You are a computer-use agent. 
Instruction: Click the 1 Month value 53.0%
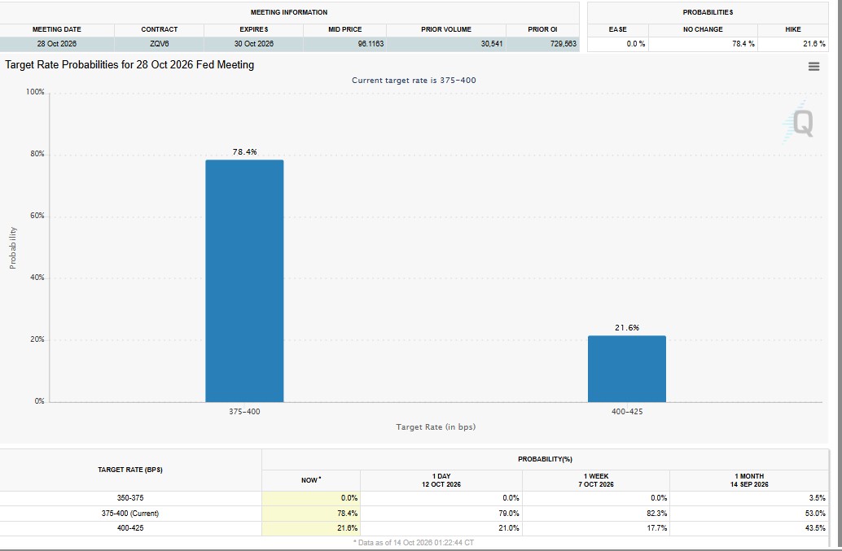click(815, 514)
